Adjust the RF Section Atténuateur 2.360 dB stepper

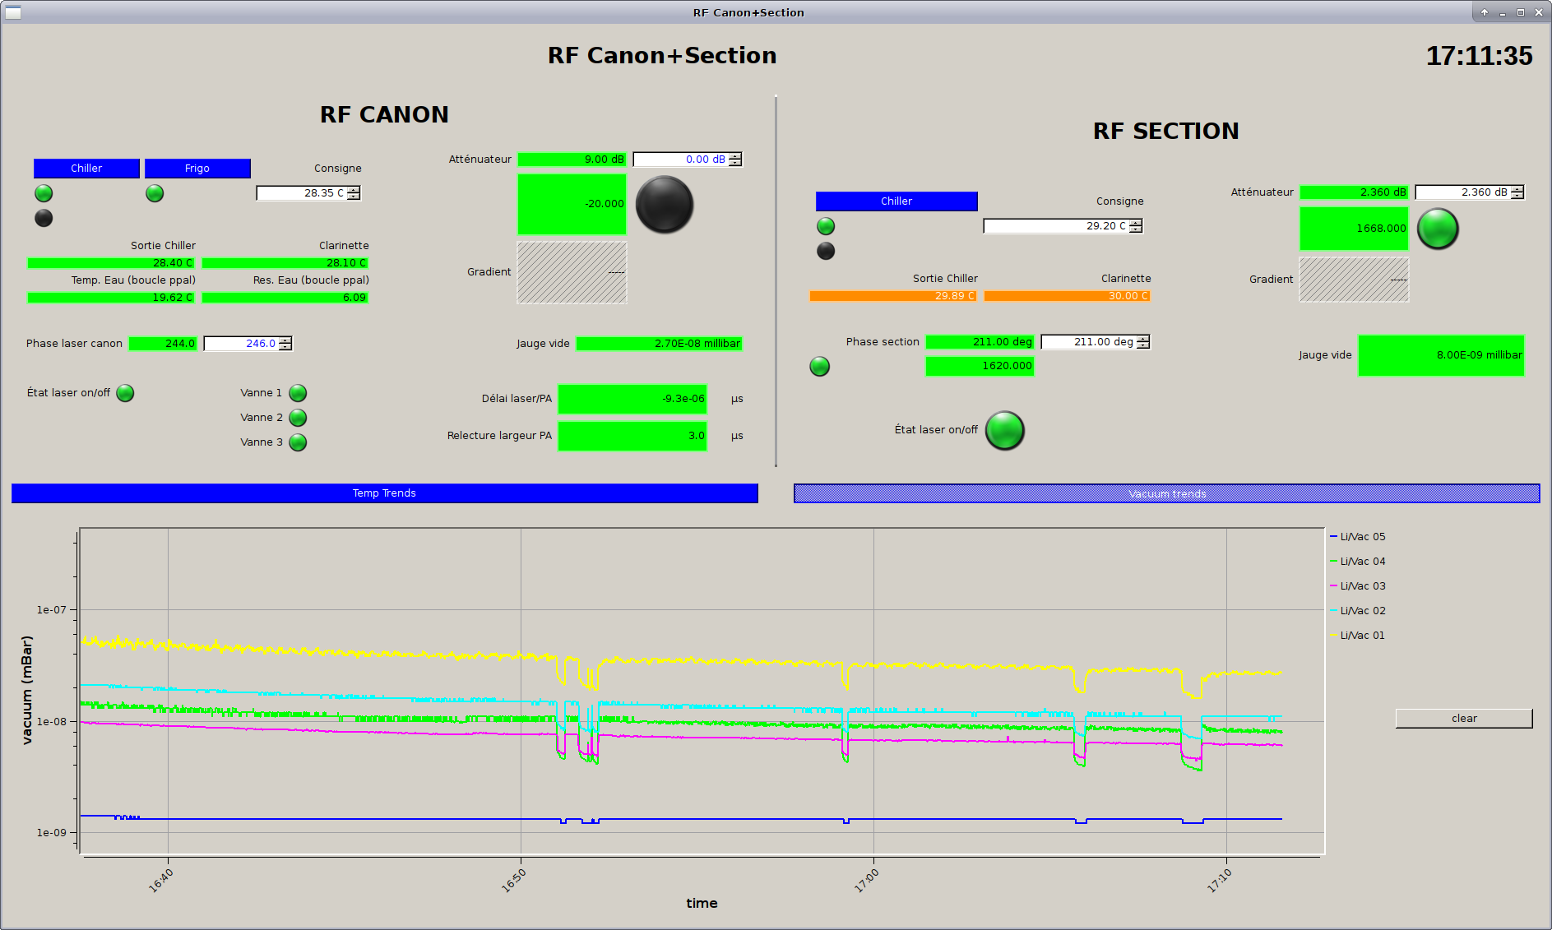[1517, 192]
